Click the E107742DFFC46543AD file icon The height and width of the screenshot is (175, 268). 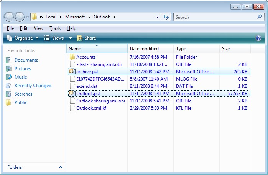[x=72, y=79]
